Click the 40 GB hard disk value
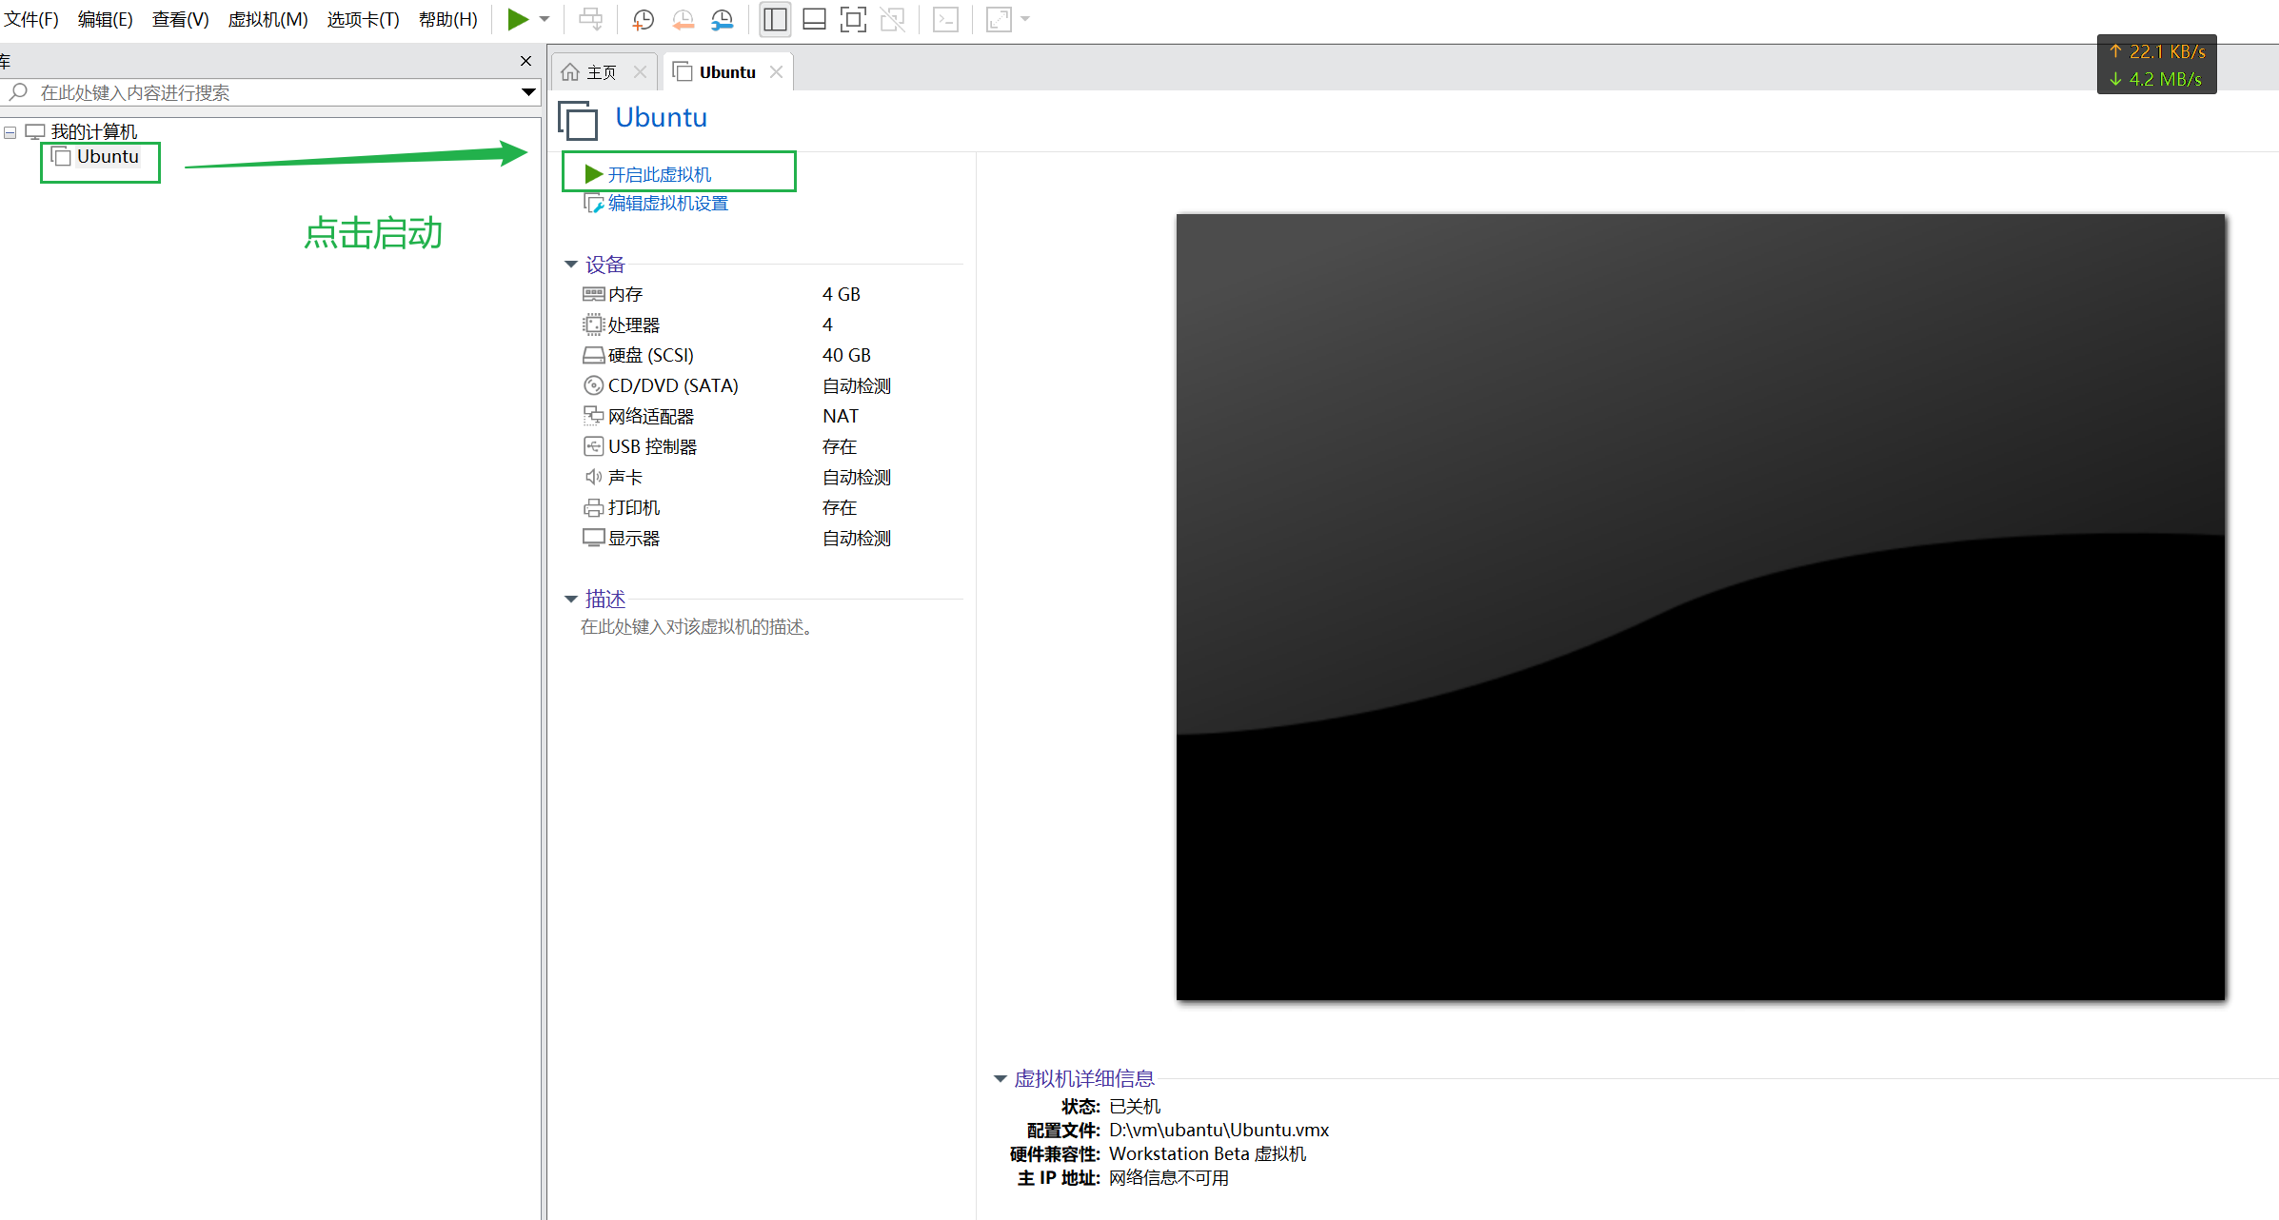This screenshot has height=1220, width=2279. (846, 355)
